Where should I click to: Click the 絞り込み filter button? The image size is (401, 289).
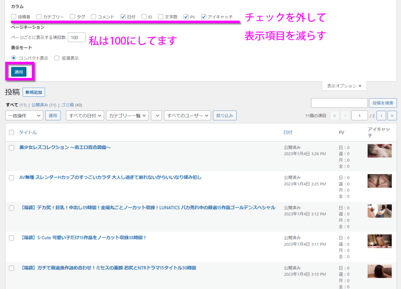(x=224, y=115)
